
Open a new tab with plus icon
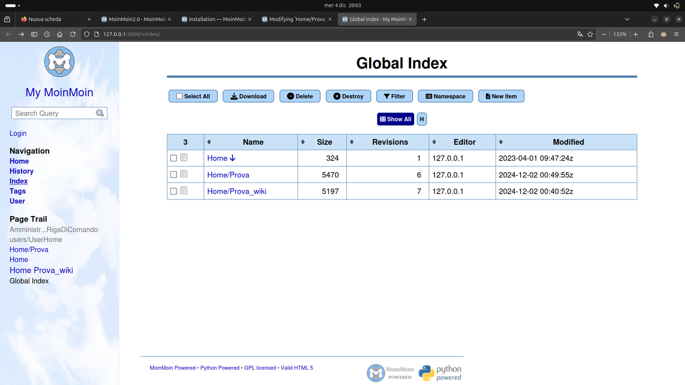pyautogui.click(x=424, y=19)
